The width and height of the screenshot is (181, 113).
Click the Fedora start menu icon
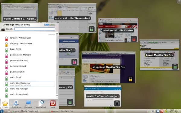click(x=2, y=111)
